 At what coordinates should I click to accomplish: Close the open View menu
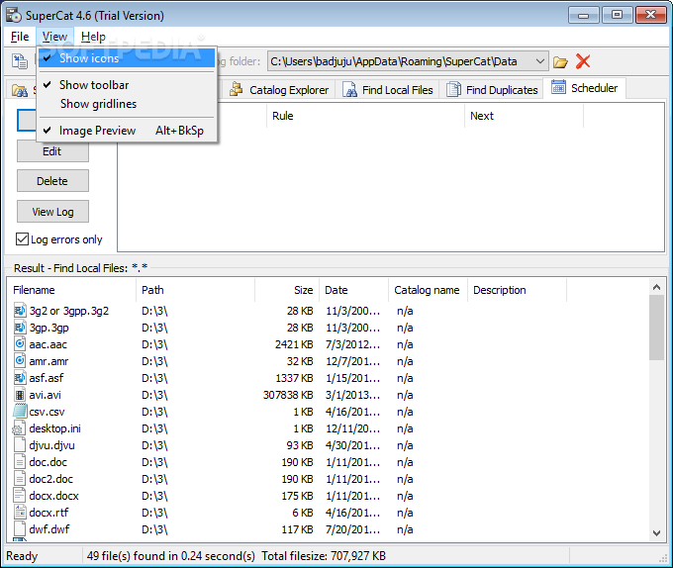click(54, 37)
